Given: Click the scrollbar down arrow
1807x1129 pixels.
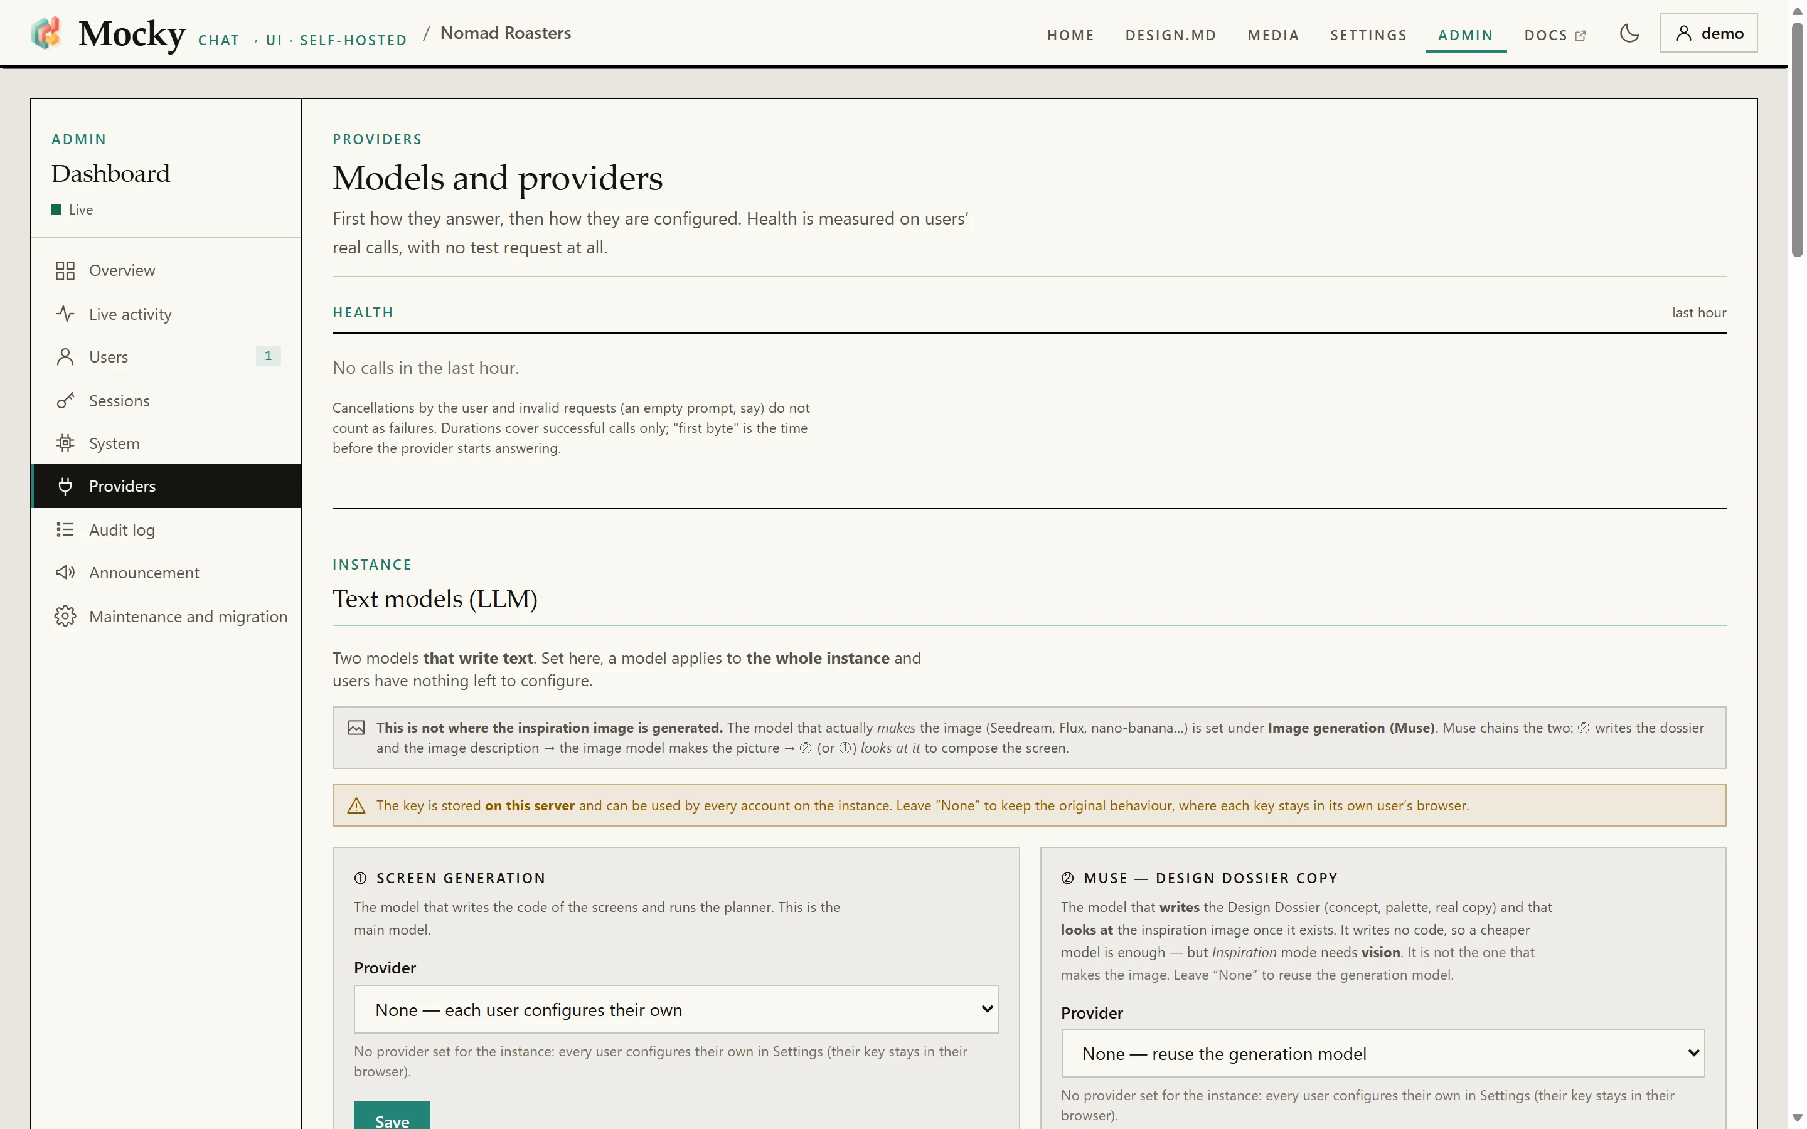Looking at the screenshot, I should (x=1798, y=1117).
